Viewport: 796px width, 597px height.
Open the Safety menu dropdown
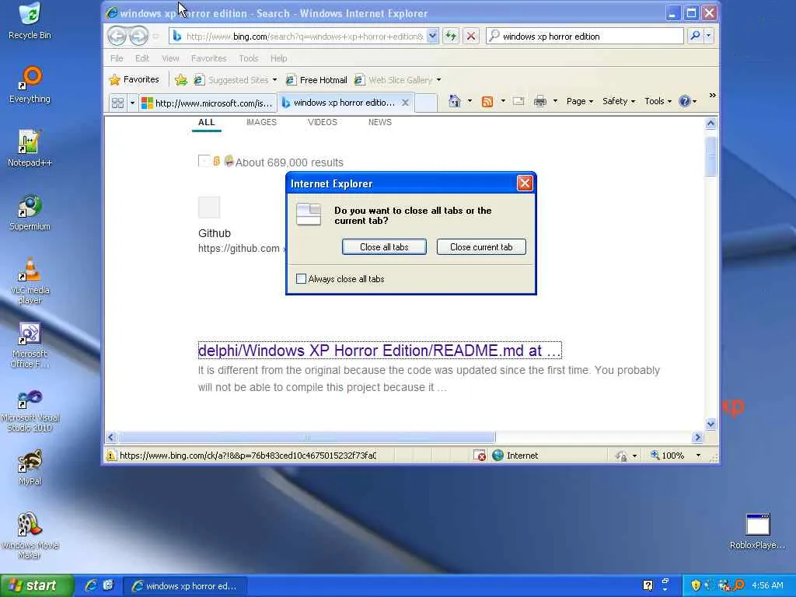click(x=619, y=102)
